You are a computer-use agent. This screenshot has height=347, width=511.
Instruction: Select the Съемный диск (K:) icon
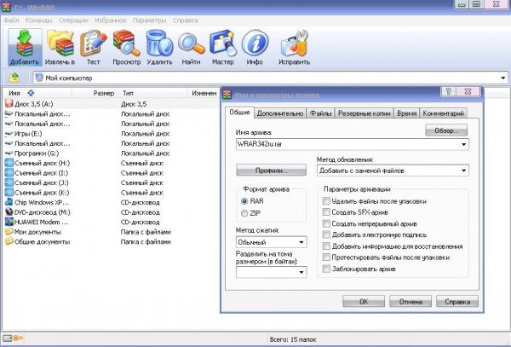pyautogui.click(x=9, y=192)
